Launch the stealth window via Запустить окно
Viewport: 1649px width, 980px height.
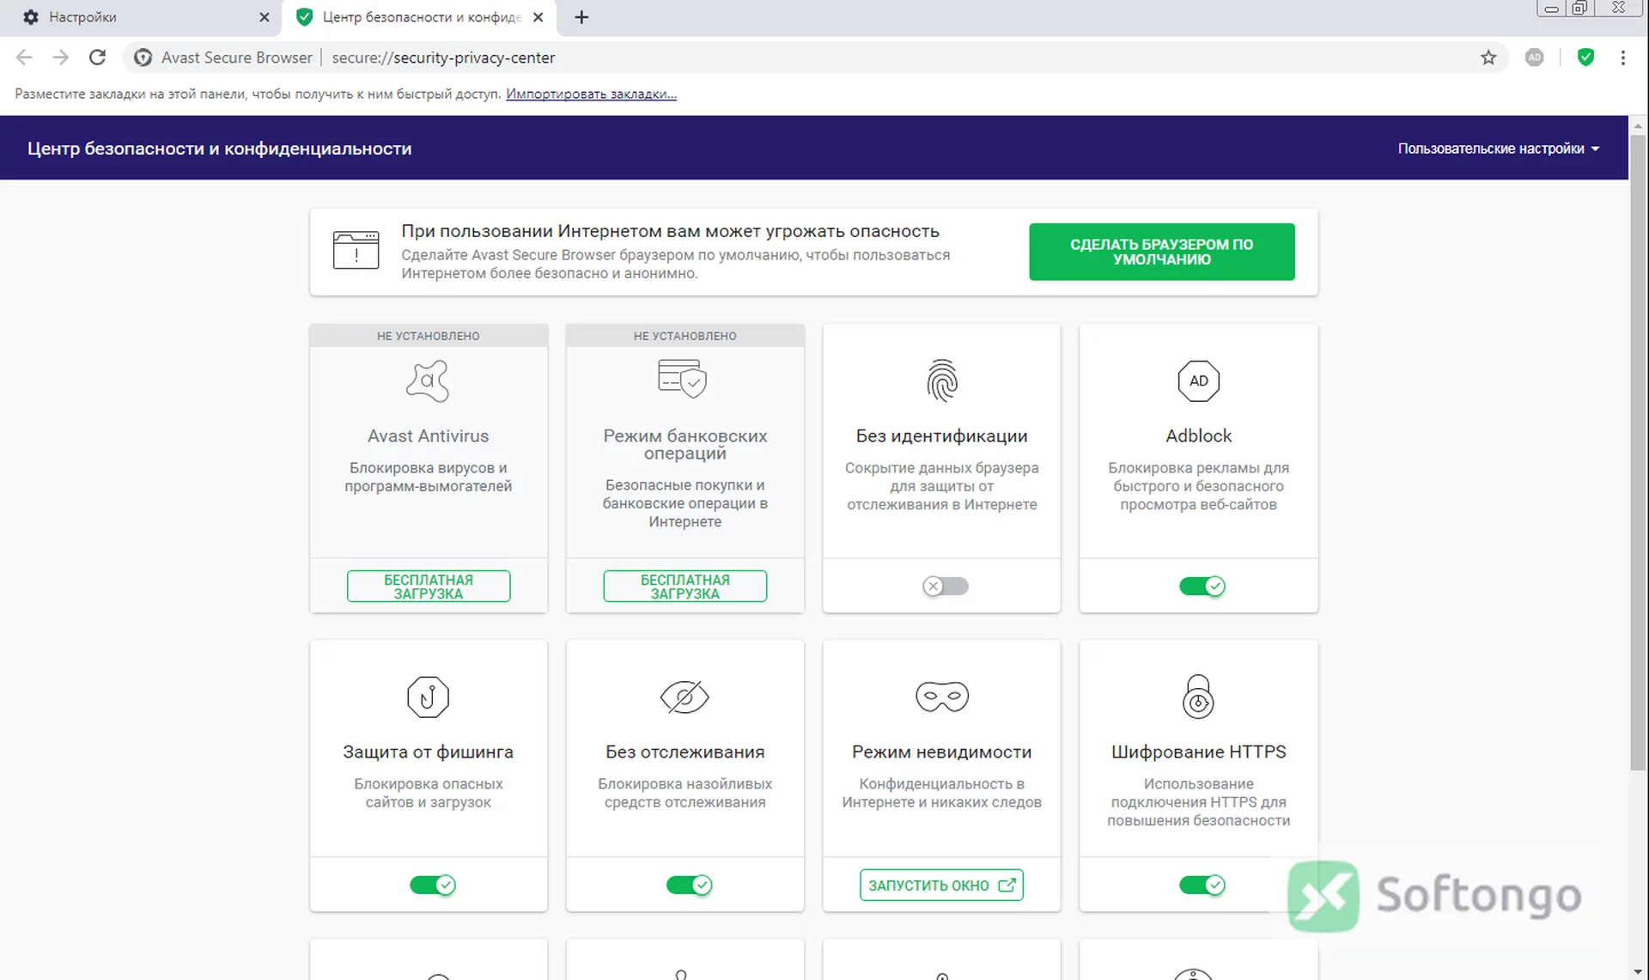[x=941, y=885]
